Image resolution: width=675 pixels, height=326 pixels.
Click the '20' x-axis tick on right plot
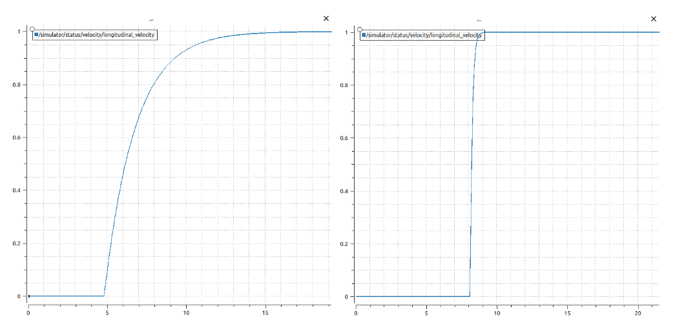638,314
